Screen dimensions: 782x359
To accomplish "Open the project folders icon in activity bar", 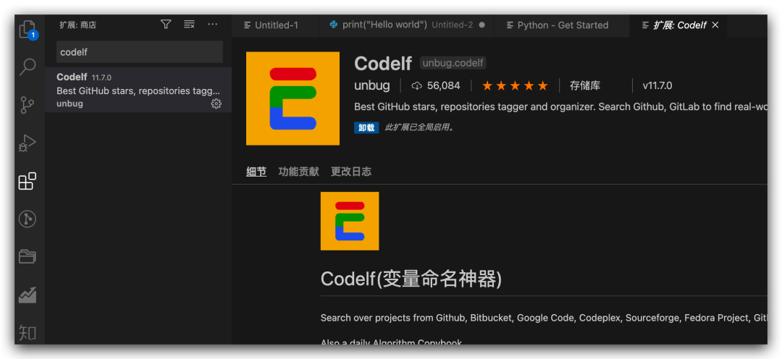I will (28, 256).
